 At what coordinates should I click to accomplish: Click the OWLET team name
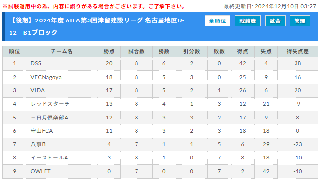pos(41,171)
